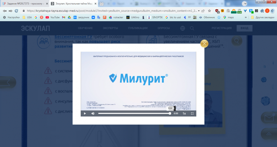Screen dimensions: 277x147
Task: Click the РЕГИСТРАЦИЯ link
Action: pos(221,28)
